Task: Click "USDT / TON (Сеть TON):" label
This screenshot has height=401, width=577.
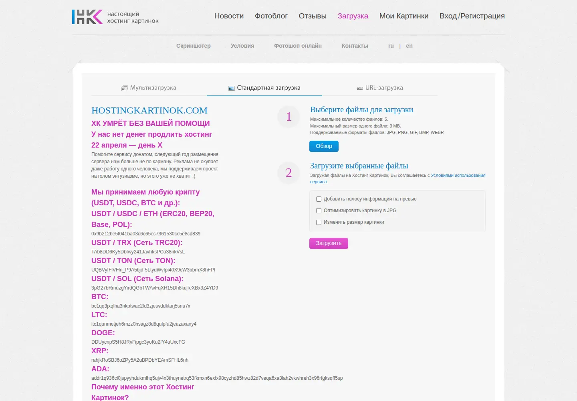Action: pyautogui.click(x=133, y=261)
